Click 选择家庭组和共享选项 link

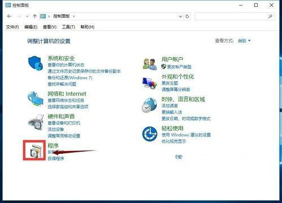pyautogui.click(x=68, y=107)
